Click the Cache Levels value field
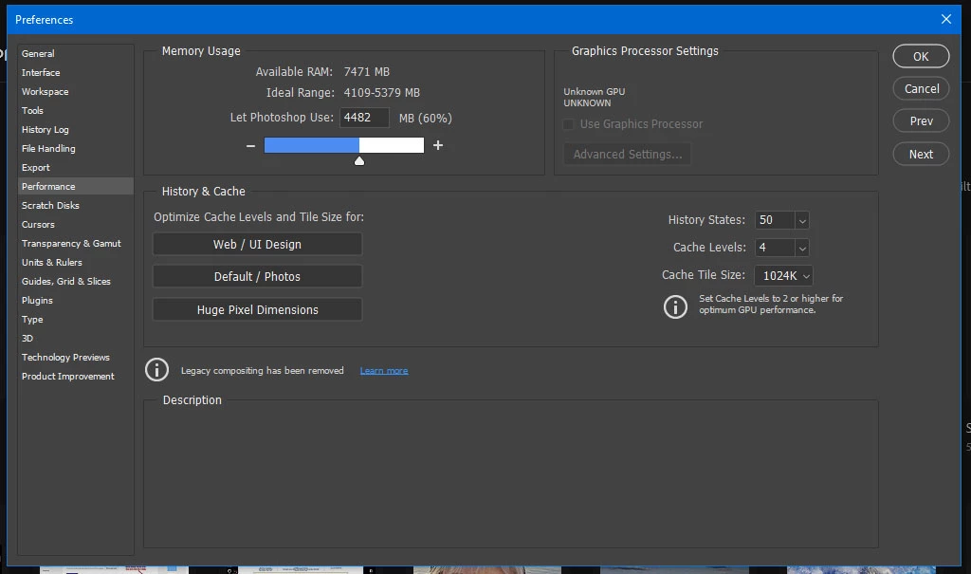The height and width of the screenshot is (574, 971). (774, 248)
